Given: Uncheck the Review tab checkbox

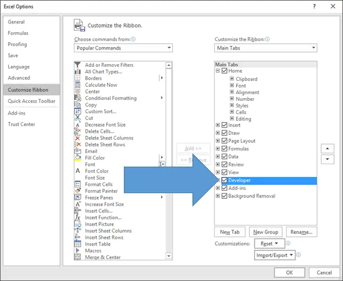Looking at the screenshot, I should (224, 164).
